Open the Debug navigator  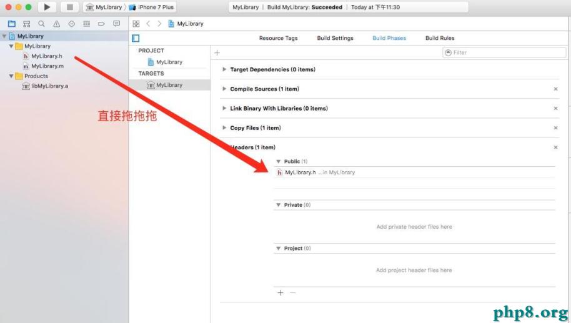point(86,24)
